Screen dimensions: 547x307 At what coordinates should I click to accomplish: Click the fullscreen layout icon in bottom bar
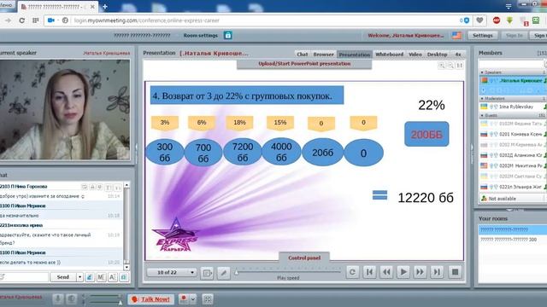tap(208, 299)
